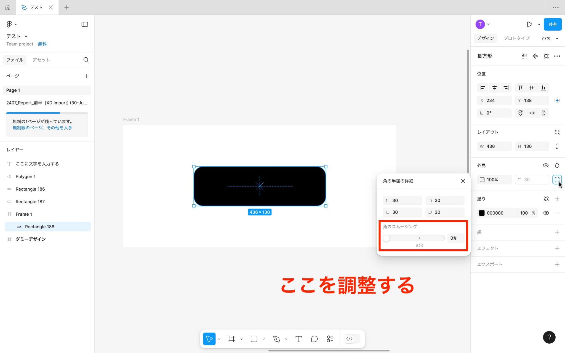Select the Frame tool in the bottom toolbar

pos(231,339)
